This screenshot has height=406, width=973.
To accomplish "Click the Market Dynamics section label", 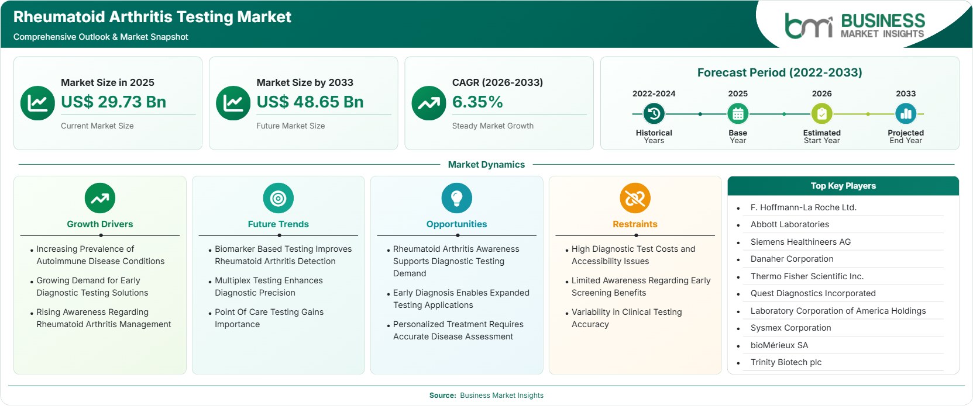I will click(486, 165).
